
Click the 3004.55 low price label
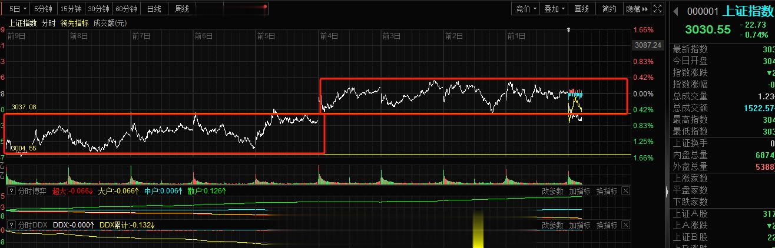[x=24, y=148]
